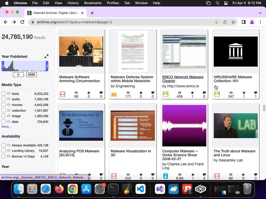Click software icon on EMCO Network Malware card

pos(165,94)
